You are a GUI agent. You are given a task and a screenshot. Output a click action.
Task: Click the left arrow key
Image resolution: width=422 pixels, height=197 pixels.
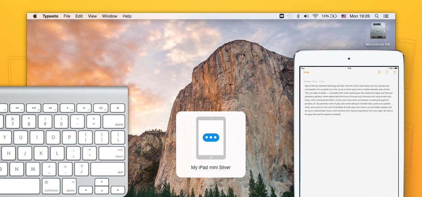(85, 190)
